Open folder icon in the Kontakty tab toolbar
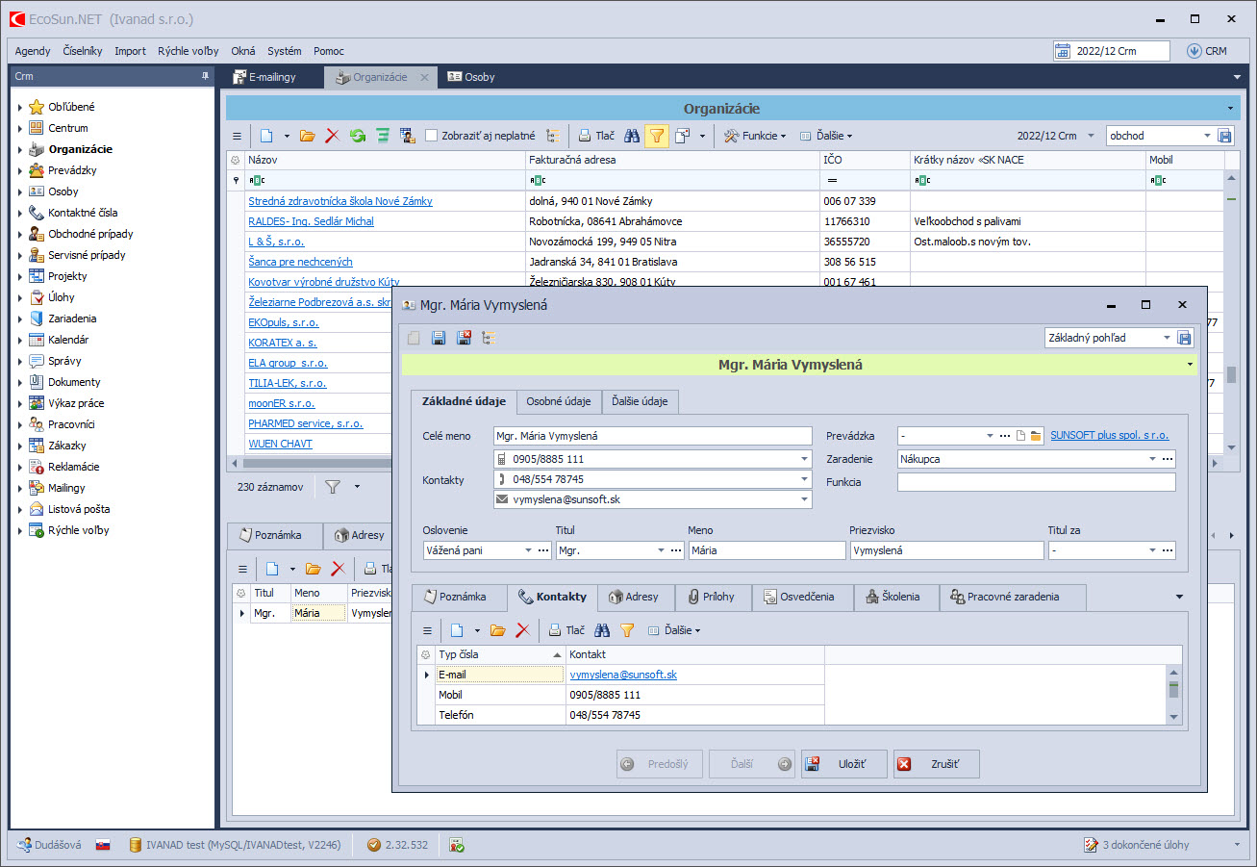This screenshot has height=867, width=1257. click(x=497, y=630)
